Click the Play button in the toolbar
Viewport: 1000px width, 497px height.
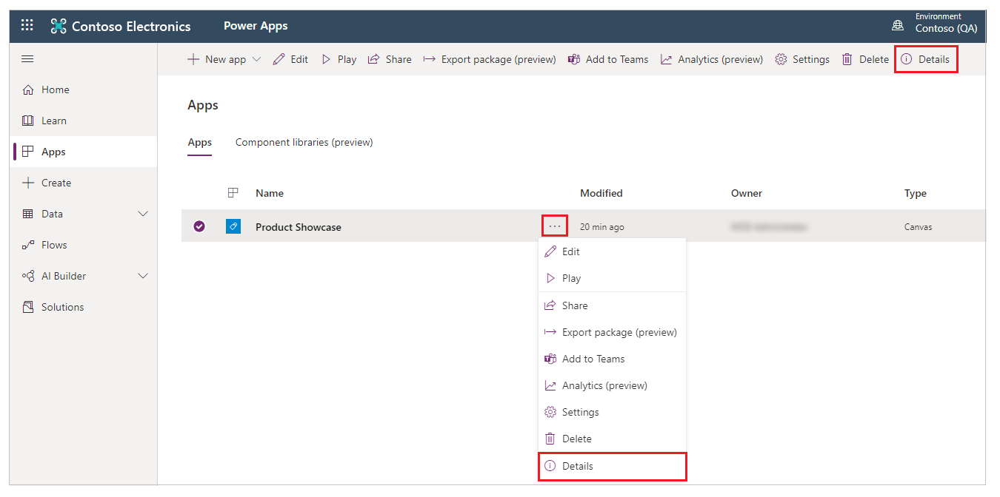pyautogui.click(x=338, y=59)
